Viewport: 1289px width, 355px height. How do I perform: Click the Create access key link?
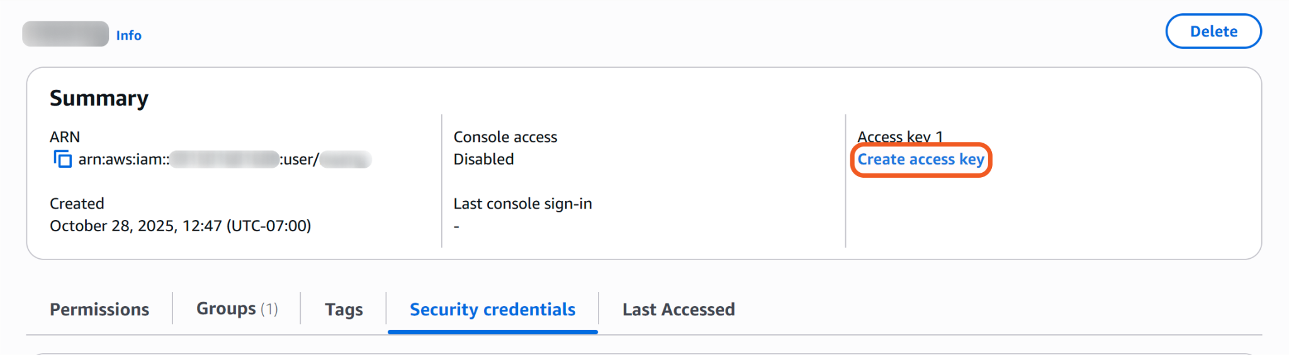(x=920, y=160)
